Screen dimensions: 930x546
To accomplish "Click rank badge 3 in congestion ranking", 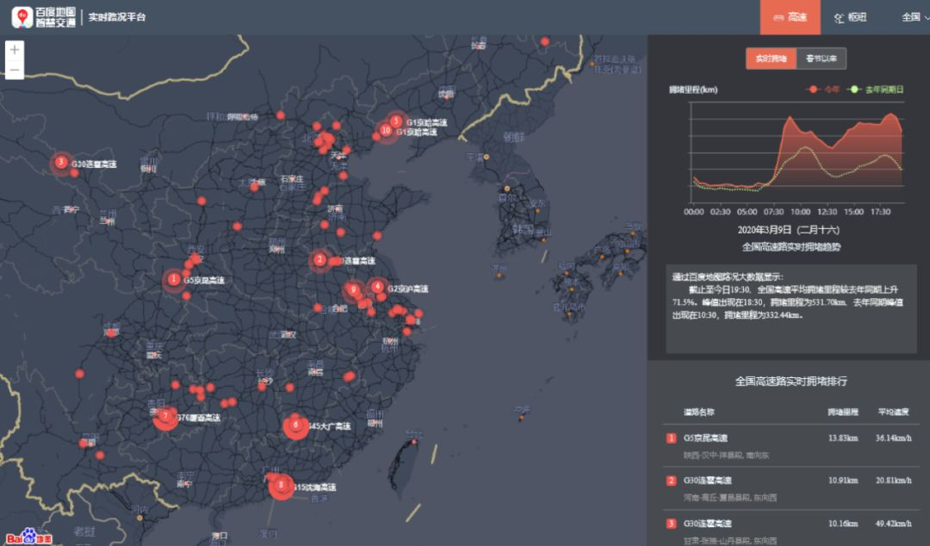I will (x=671, y=524).
